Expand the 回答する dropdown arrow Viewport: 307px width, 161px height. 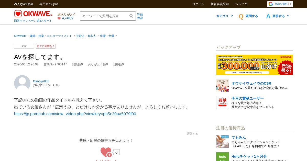coord(288,16)
